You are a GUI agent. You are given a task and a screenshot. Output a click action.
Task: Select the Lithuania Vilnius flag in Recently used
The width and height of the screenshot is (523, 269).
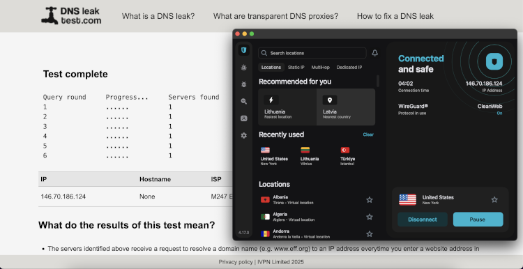pos(305,150)
